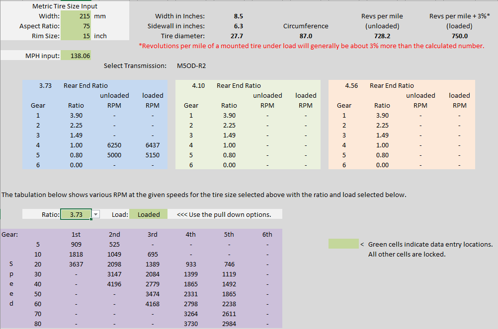Select the 5000 unloaded RPM cell
This screenshot has width=498, height=329.
click(x=114, y=155)
